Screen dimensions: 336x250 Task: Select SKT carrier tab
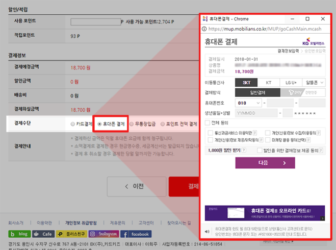246,83
